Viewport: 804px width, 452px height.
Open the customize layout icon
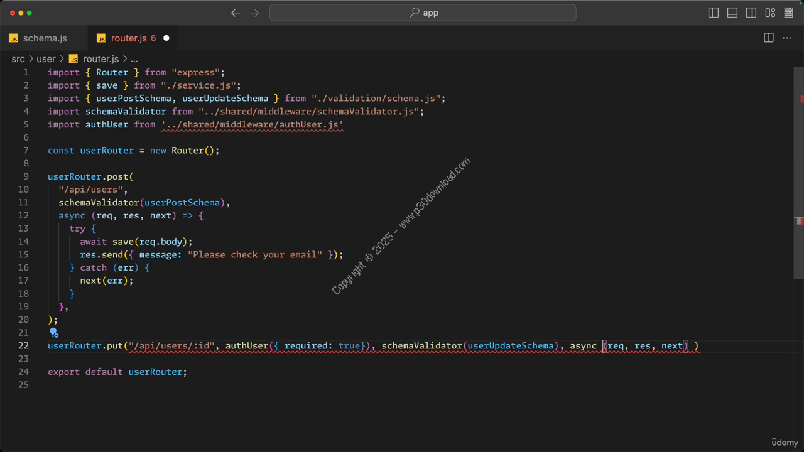point(770,13)
